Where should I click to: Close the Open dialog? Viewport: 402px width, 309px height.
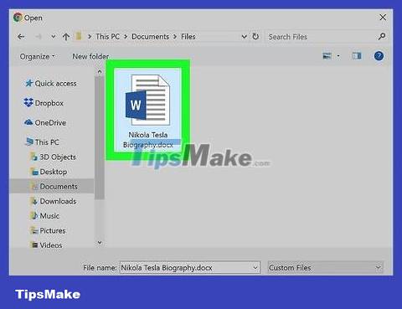click(x=383, y=18)
